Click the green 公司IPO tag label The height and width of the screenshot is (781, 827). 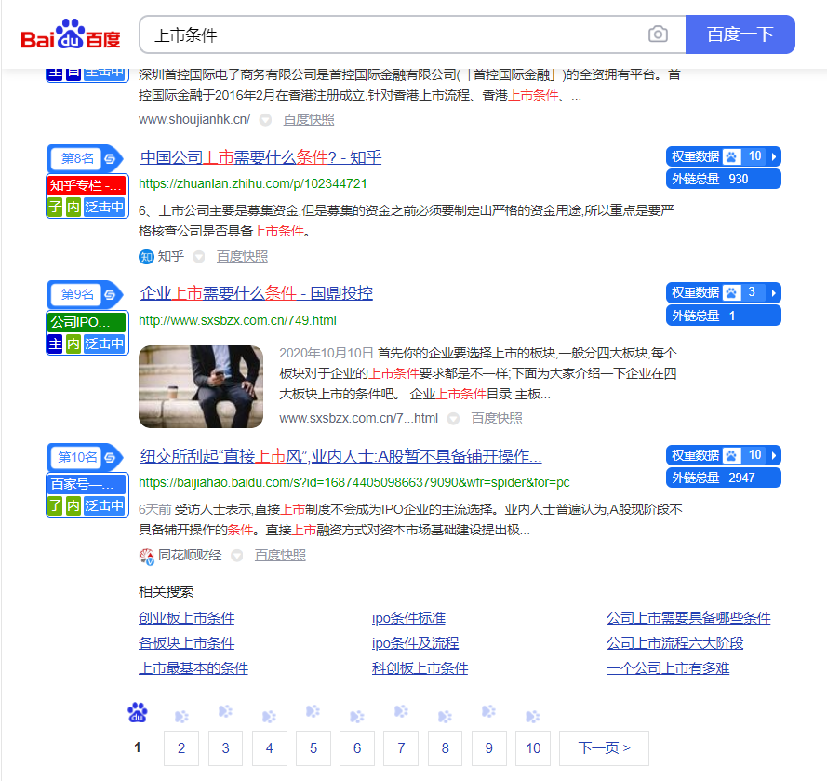tap(87, 322)
